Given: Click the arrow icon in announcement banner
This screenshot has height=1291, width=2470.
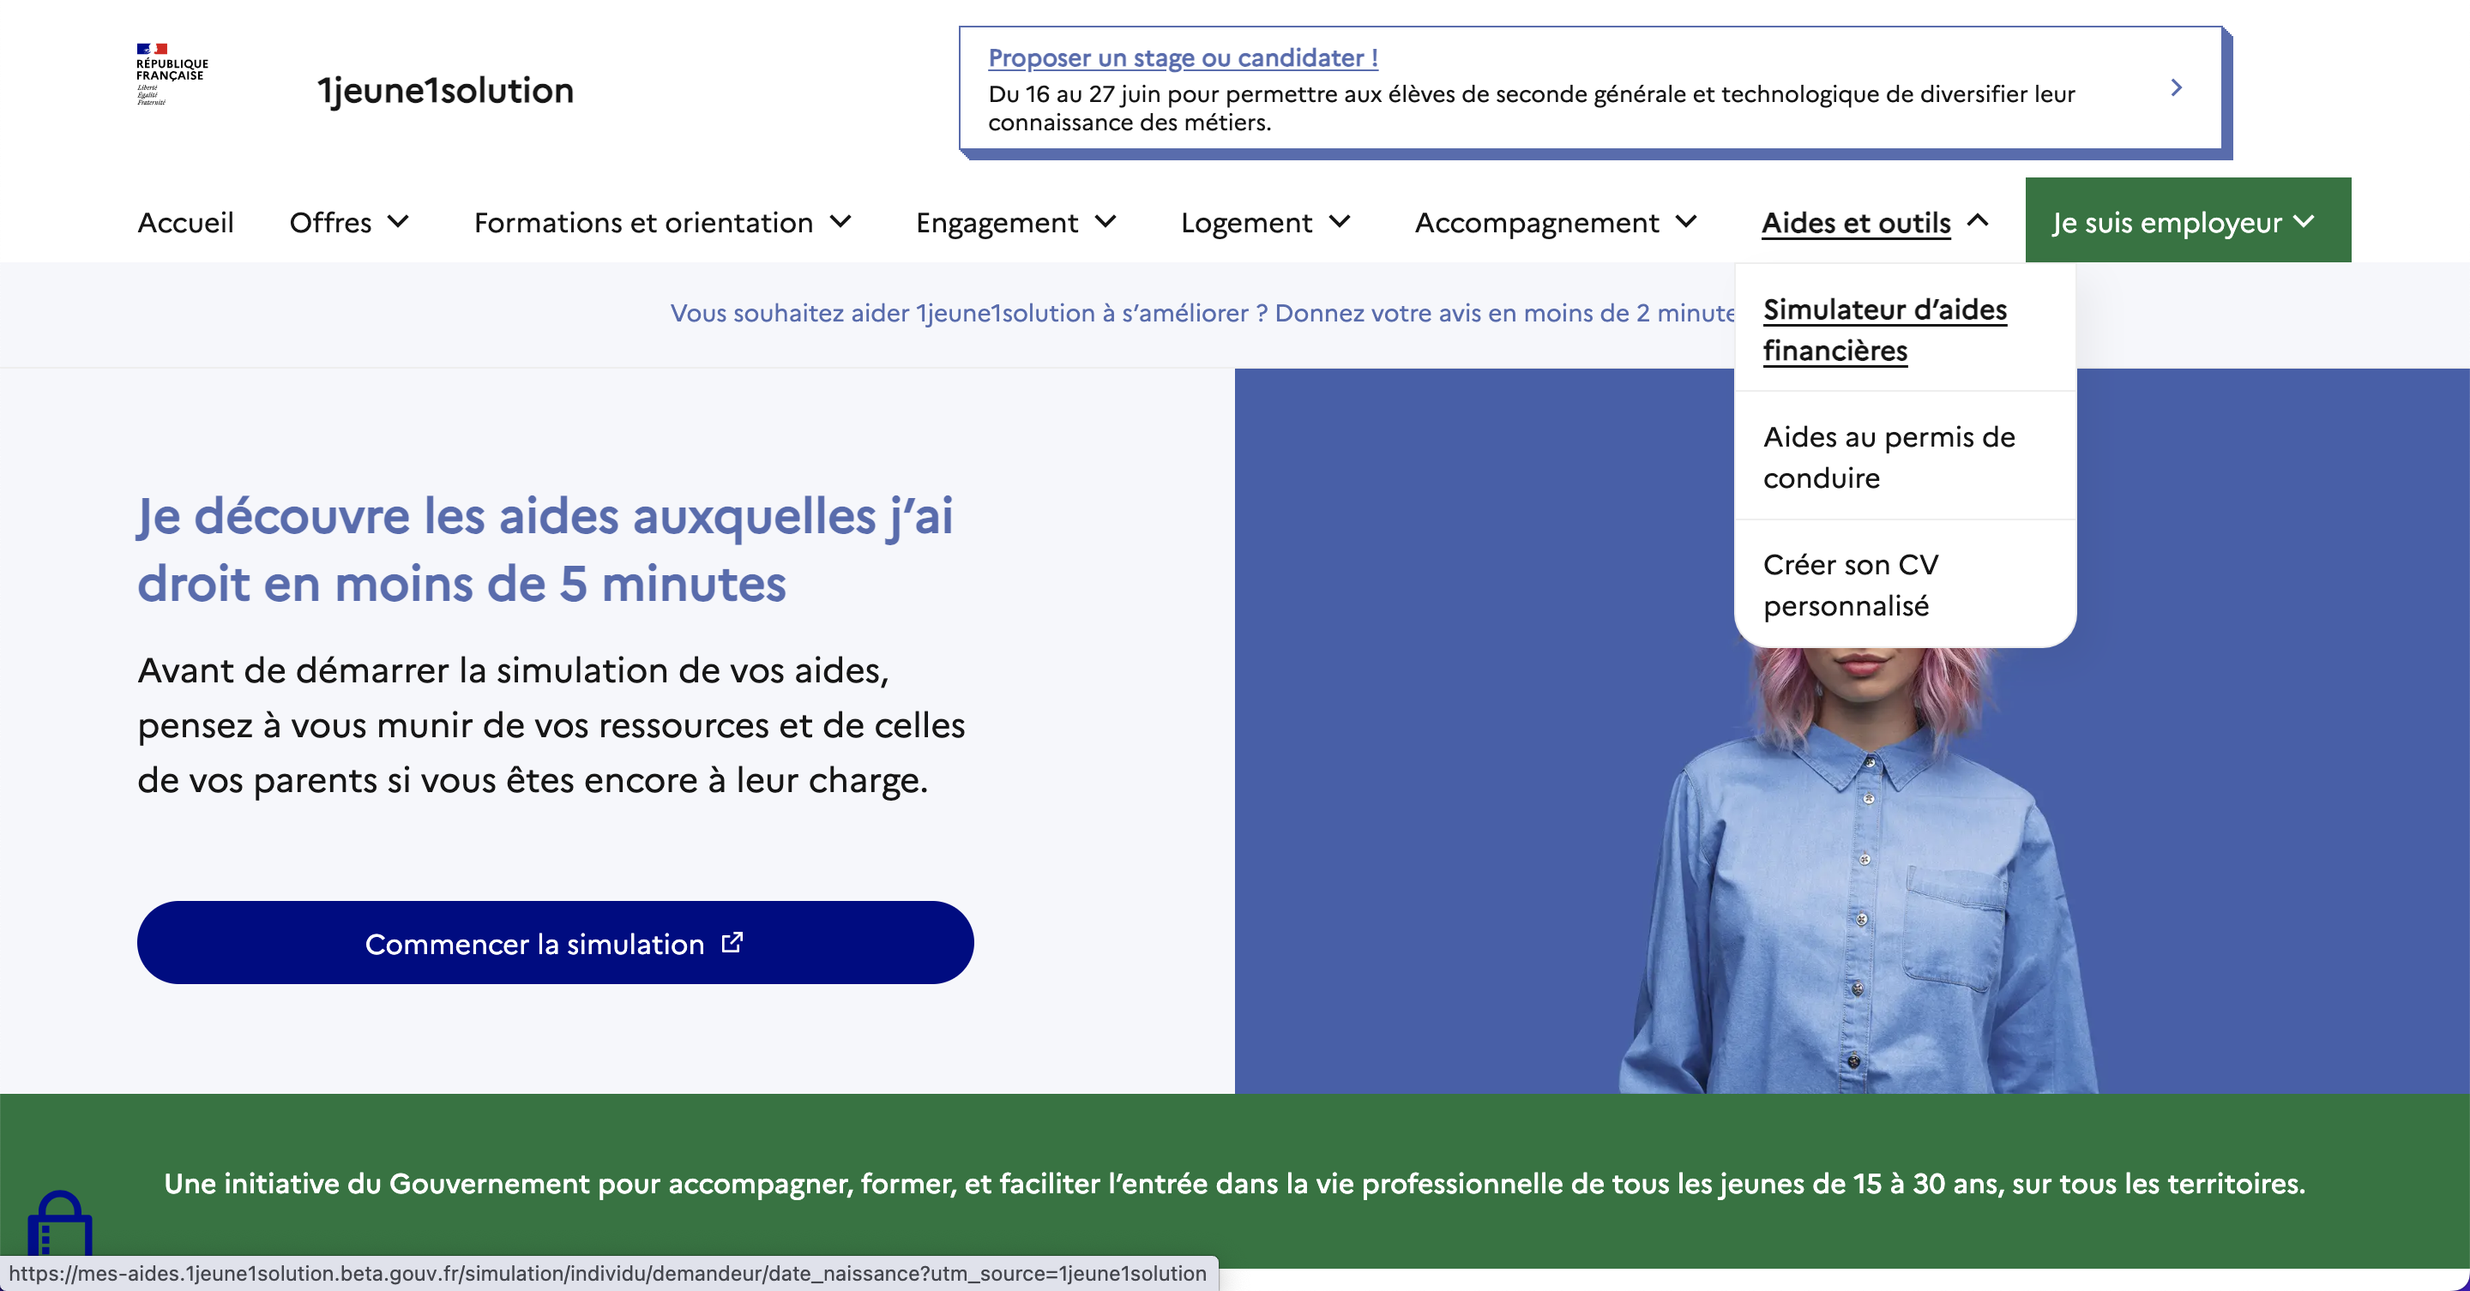Looking at the screenshot, I should (2176, 88).
